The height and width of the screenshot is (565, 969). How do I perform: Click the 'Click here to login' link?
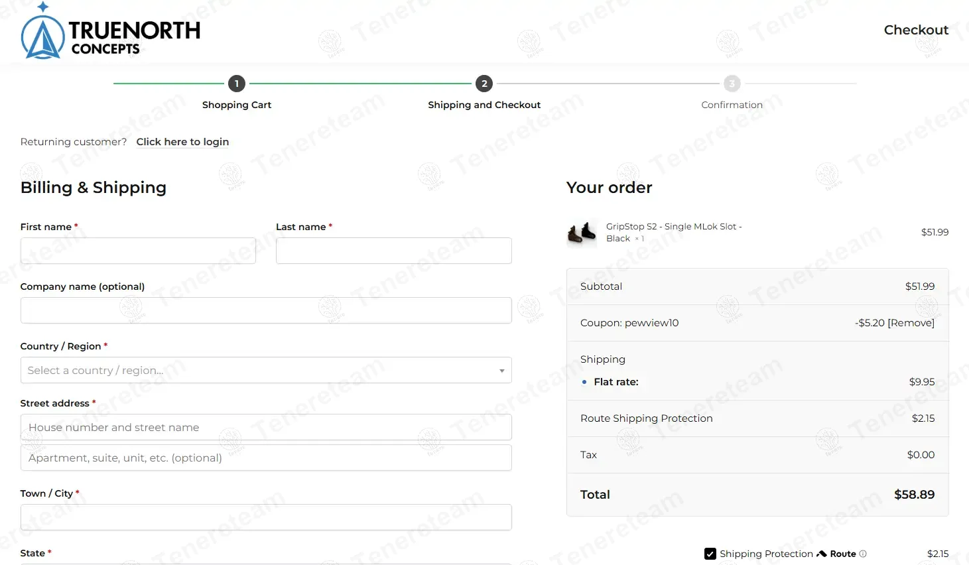[182, 142]
